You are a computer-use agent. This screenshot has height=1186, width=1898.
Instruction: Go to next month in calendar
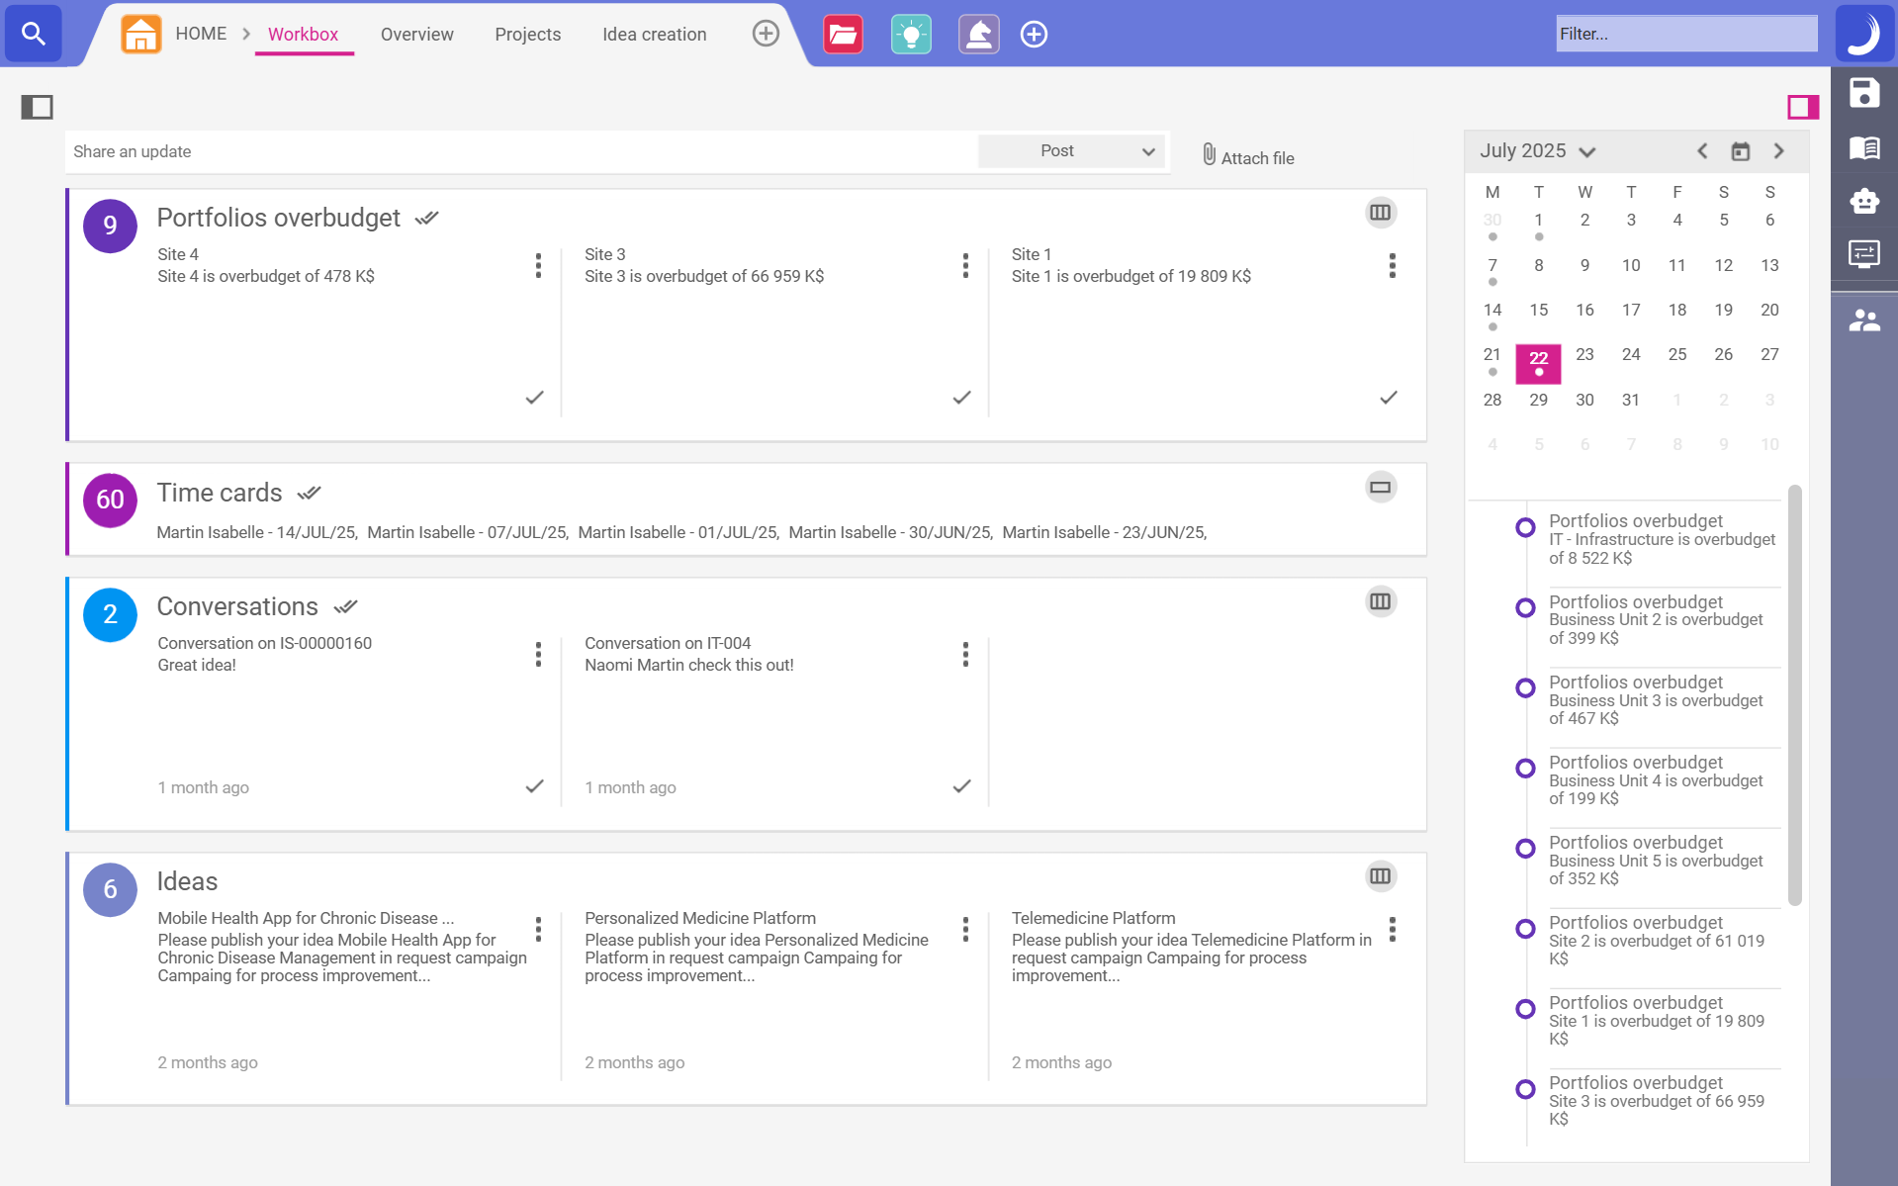(1779, 150)
